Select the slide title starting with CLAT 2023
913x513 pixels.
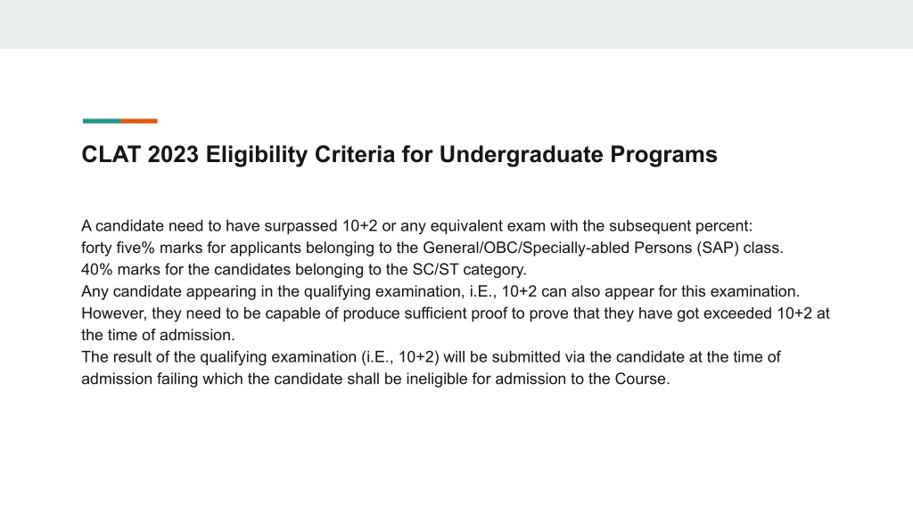[x=399, y=155]
